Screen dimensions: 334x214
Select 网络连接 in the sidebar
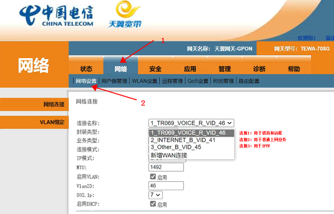point(54,104)
